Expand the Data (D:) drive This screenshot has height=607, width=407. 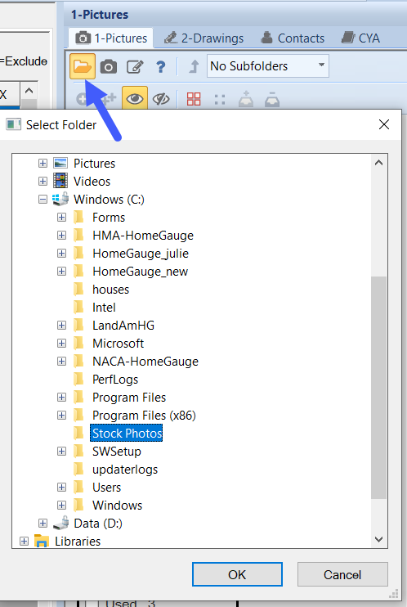point(43,524)
